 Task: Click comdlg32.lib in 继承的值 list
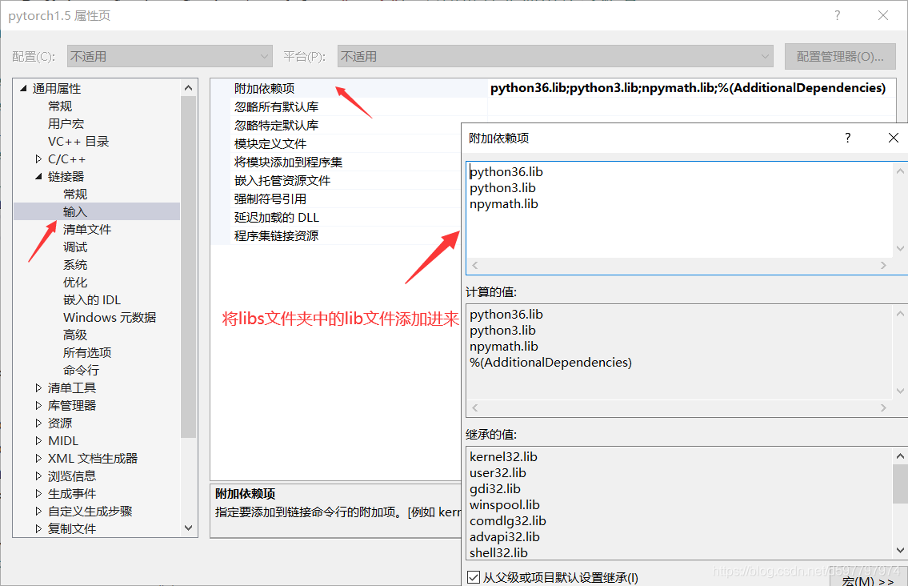point(508,521)
